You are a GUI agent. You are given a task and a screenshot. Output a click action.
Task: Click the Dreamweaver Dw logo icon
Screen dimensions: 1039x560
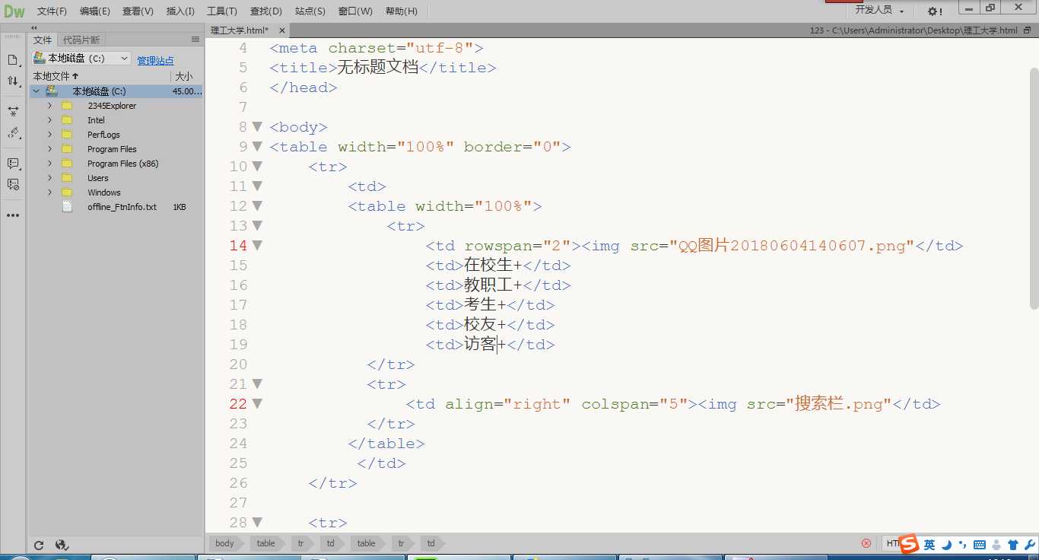(x=14, y=11)
